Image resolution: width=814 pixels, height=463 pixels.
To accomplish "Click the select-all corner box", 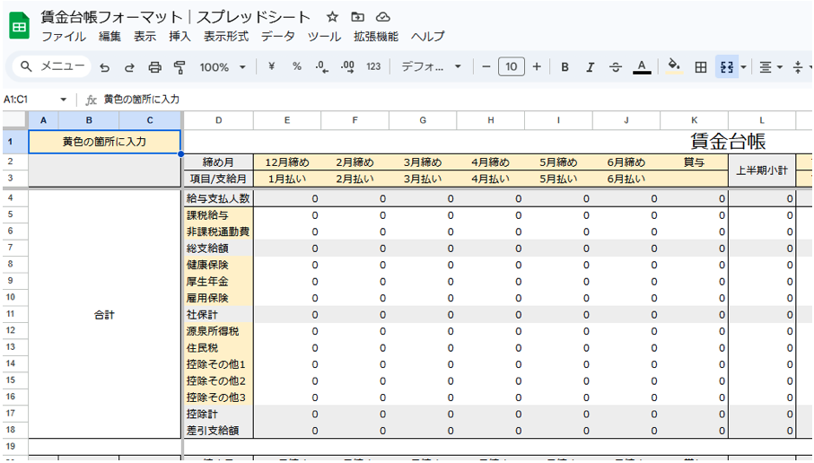I will pyautogui.click(x=14, y=120).
